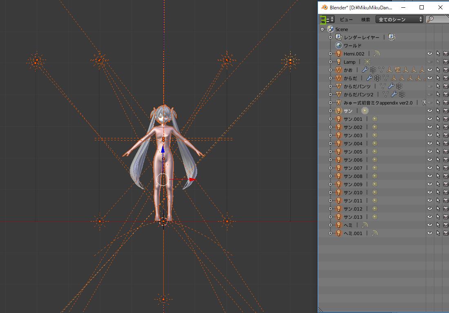
Task: Show the Lamp object via eye toggle
Action: 429,62
